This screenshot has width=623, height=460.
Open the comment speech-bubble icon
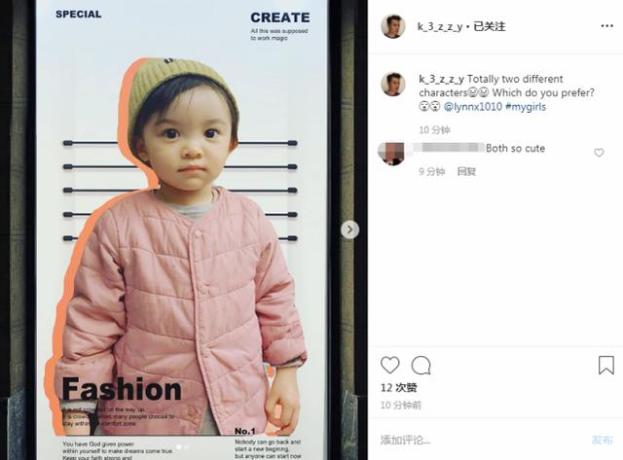(421, 365)
